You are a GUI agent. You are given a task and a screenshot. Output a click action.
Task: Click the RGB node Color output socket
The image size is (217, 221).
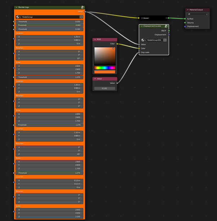(117, 44)
